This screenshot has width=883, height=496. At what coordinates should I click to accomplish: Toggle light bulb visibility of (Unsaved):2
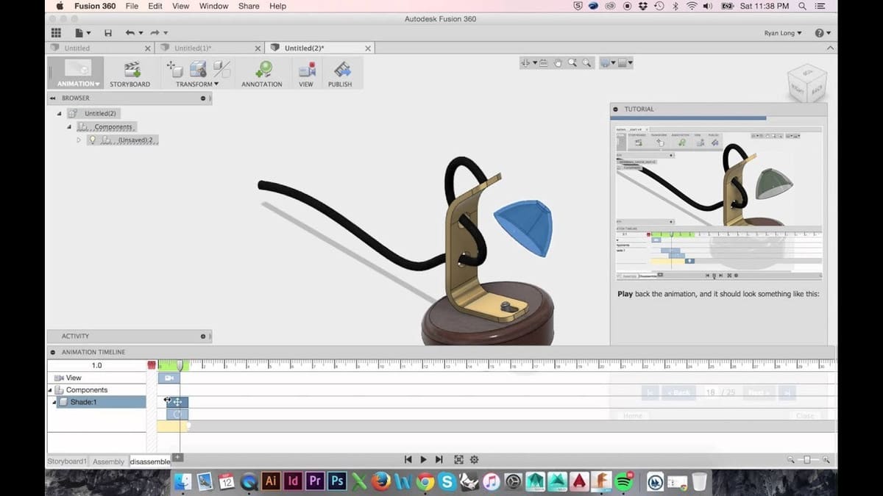click(x=93, y=140)
